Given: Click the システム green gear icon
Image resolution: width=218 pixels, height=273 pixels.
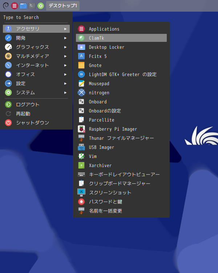Looking at the screenshot, I should point(8,92).
